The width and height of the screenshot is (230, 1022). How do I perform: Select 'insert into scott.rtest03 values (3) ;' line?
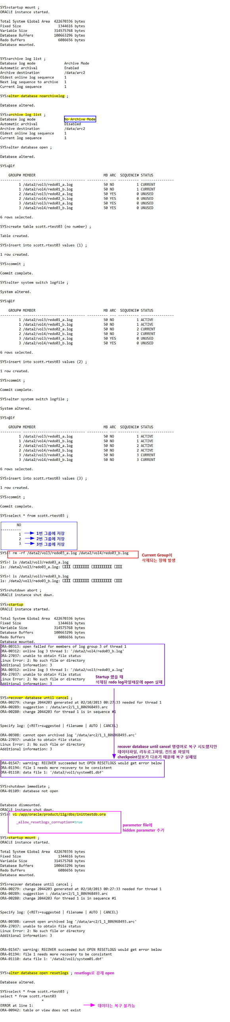coord(44,478)
